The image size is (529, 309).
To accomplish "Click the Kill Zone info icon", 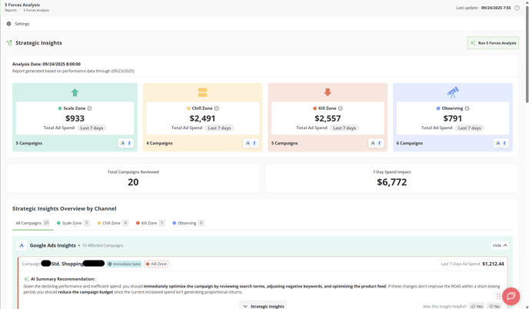I will click(x=341, y=108).
